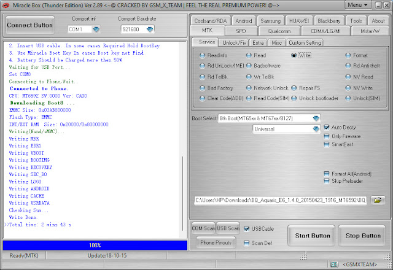
Task: Switch to the Mstar/W tab
Action: coord(370,31)
